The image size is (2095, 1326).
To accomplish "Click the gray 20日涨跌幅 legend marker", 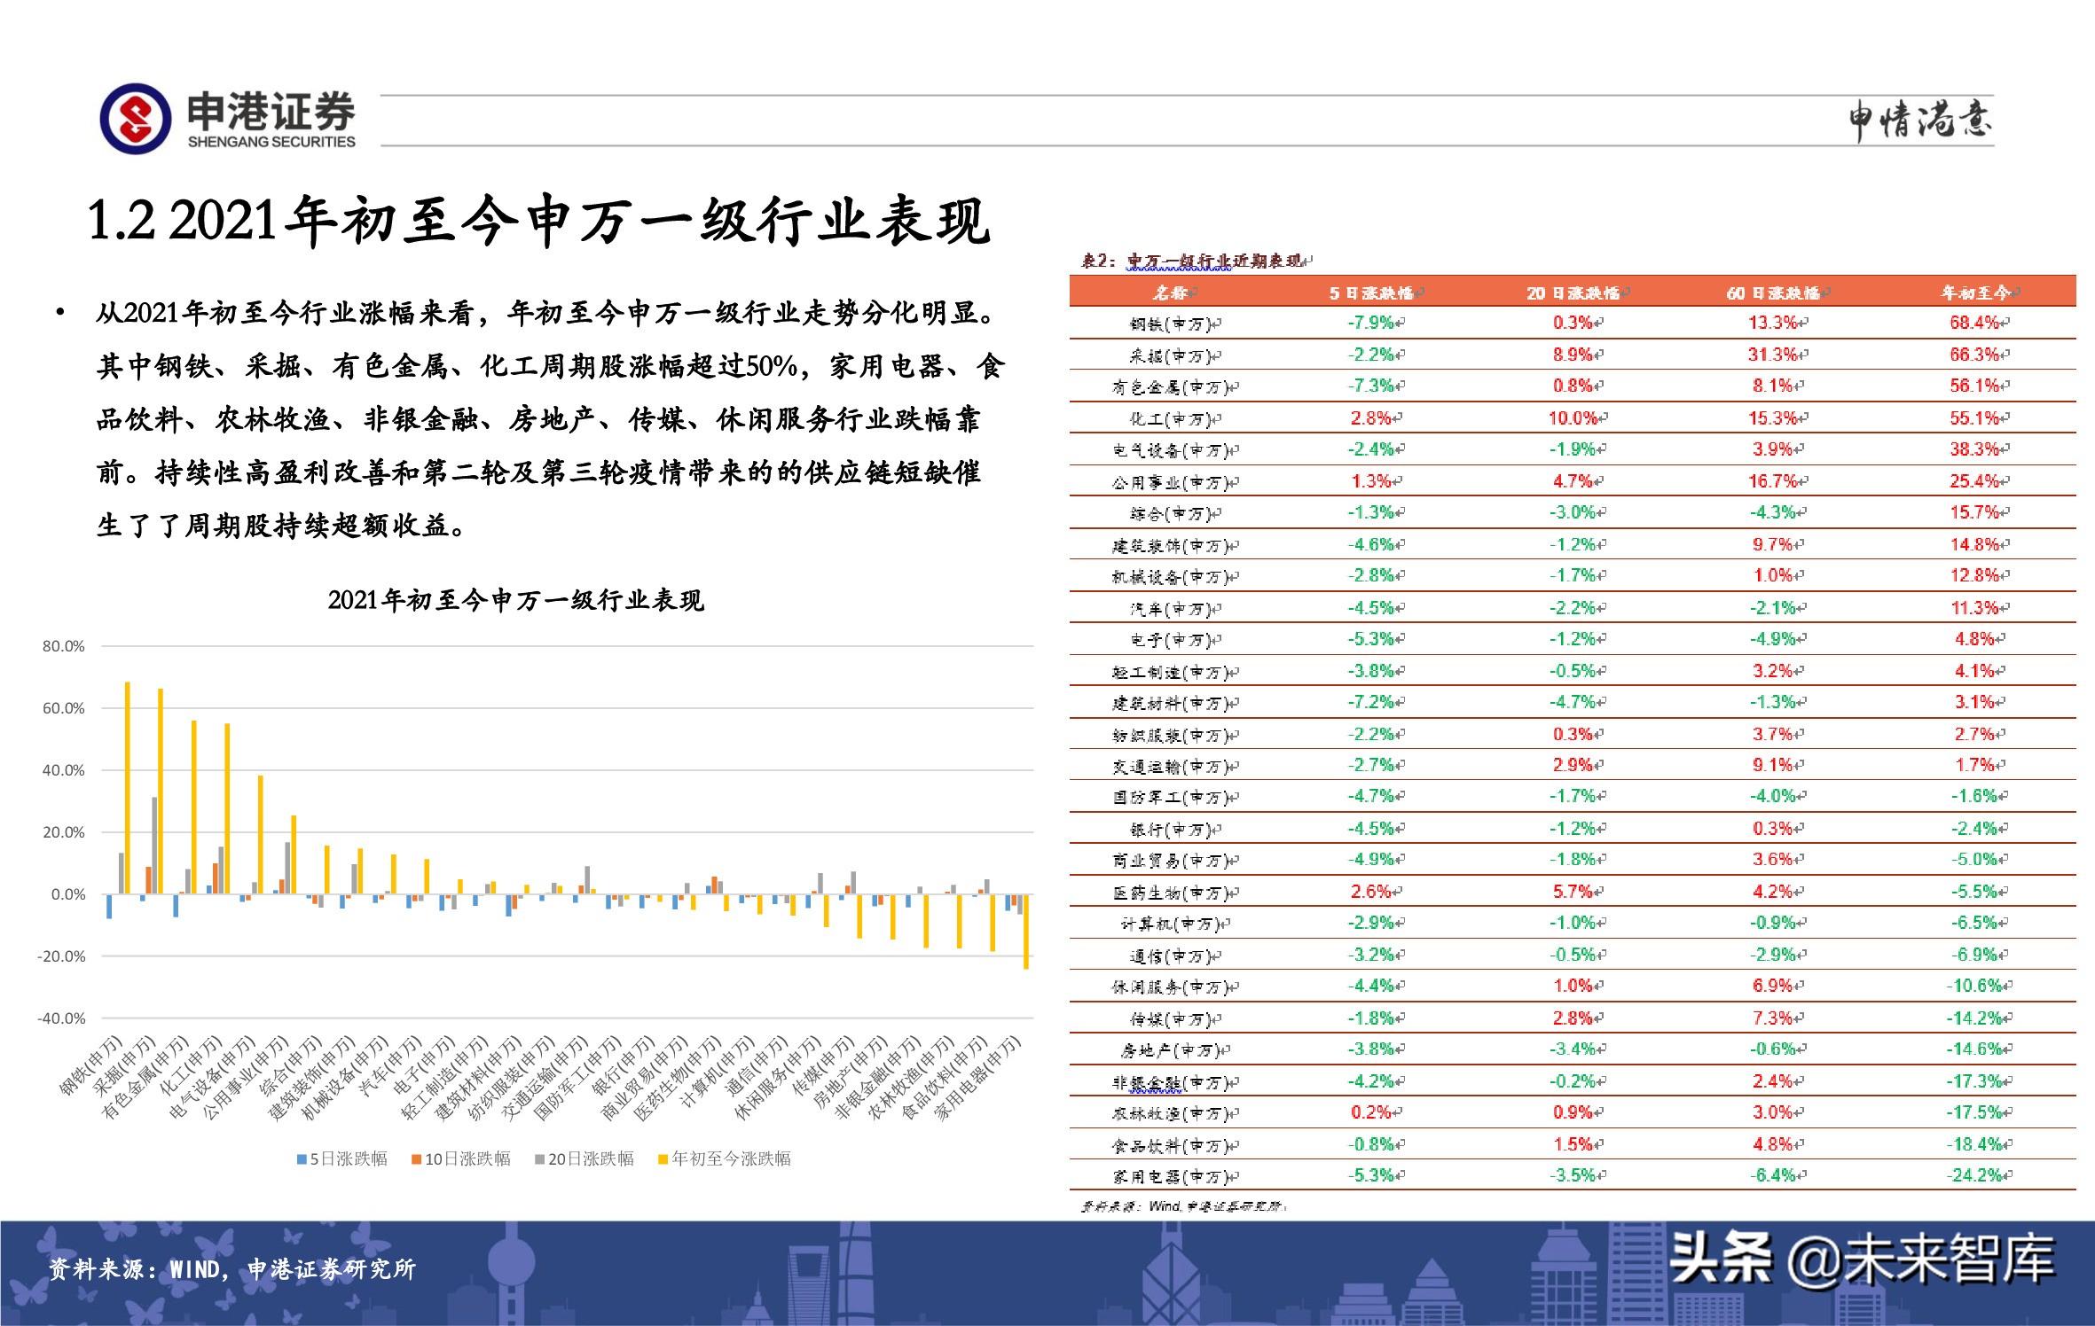I will pyautogui.click(x=539, y=1159).
